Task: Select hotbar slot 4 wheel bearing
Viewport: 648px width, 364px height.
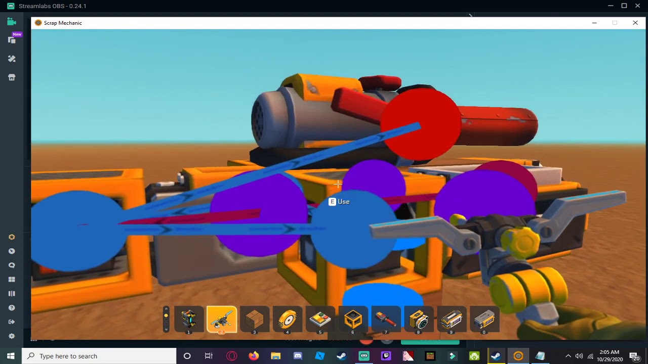Action: (x=288, y=320)
